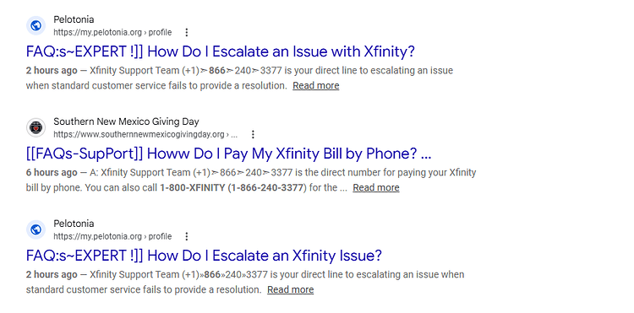634x313 pixels.
Task: Click the first Pelotonia globe favicon
Action: point(36,26)
